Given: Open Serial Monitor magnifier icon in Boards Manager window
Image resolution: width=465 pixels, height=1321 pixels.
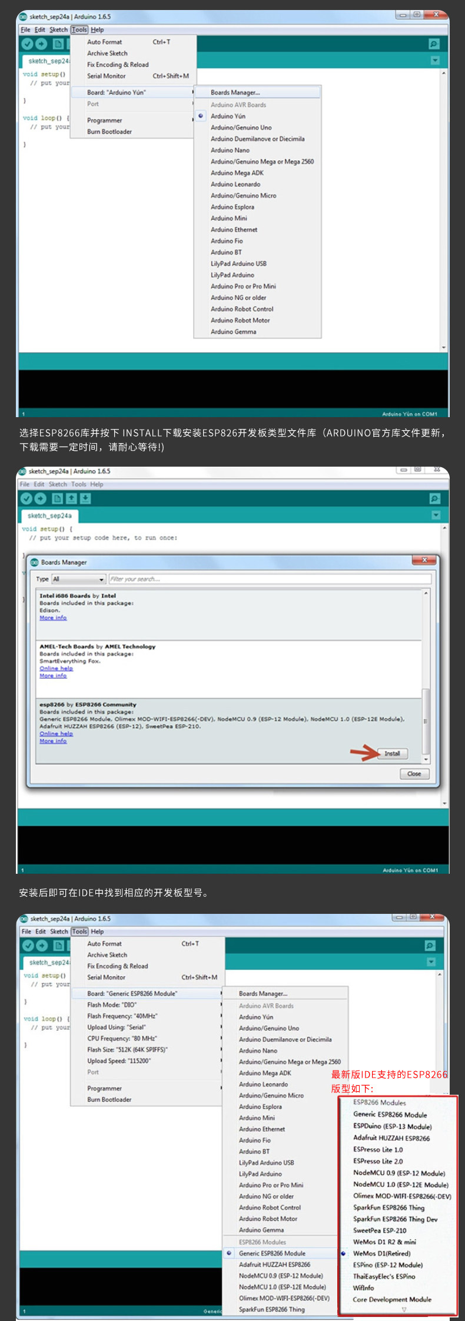Looking at the screenshot, I should click(434, 498).
